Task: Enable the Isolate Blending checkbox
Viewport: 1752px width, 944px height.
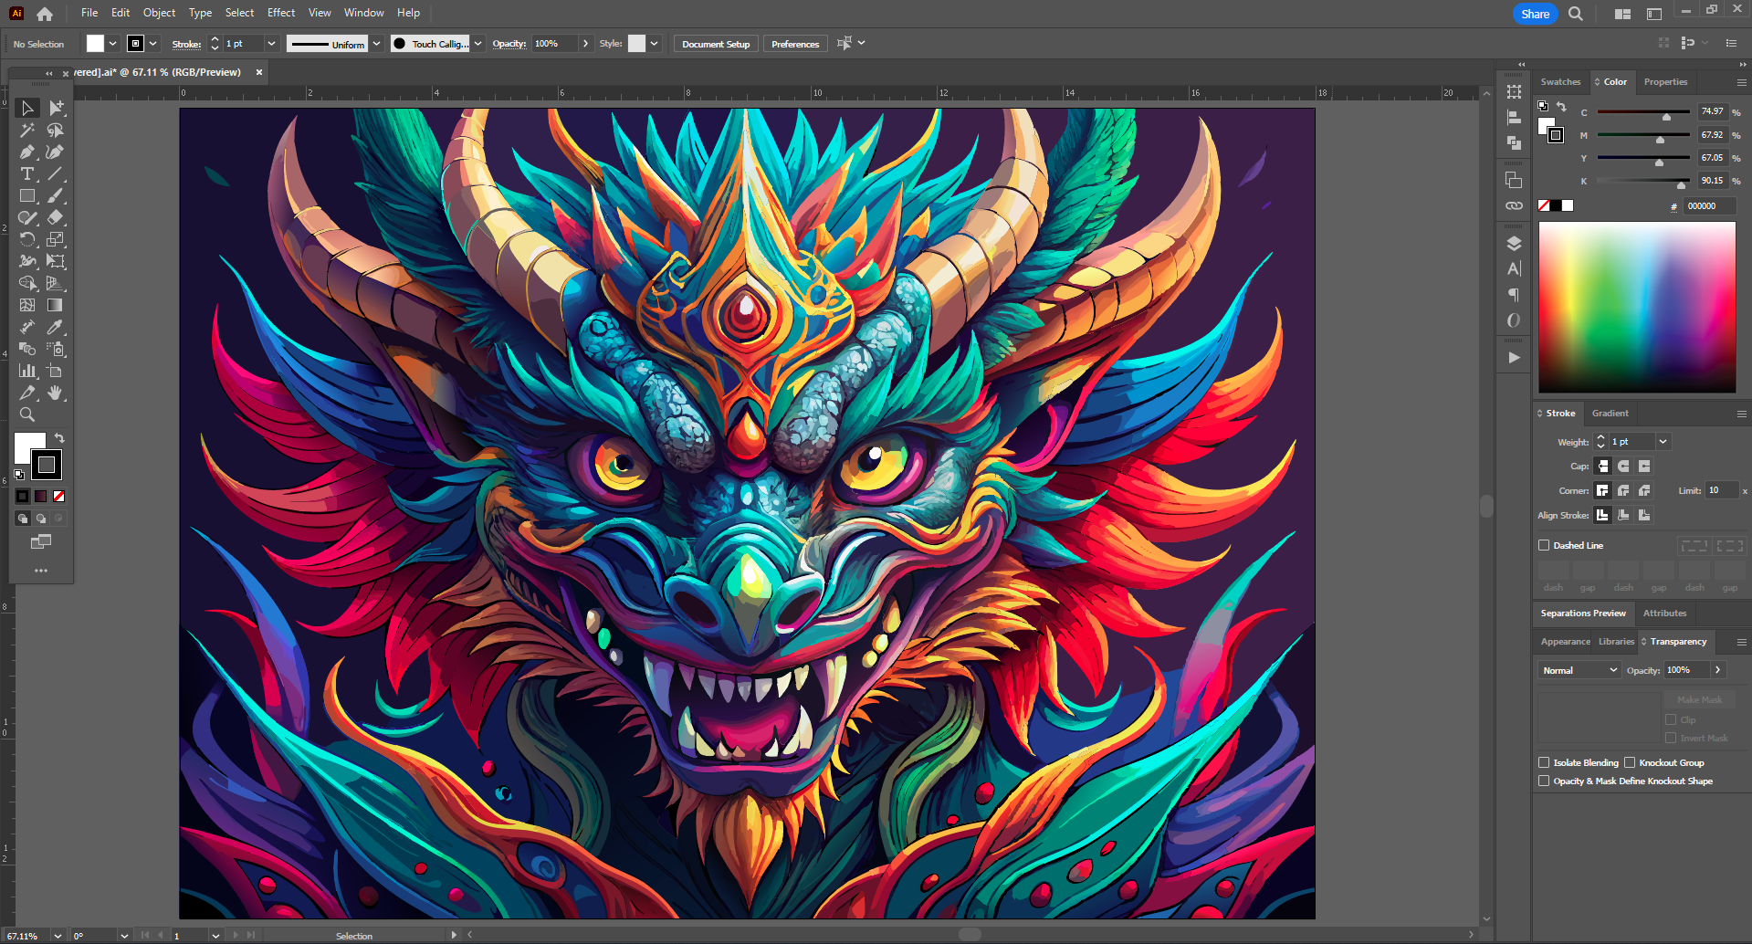Action: pos(1544,762)
